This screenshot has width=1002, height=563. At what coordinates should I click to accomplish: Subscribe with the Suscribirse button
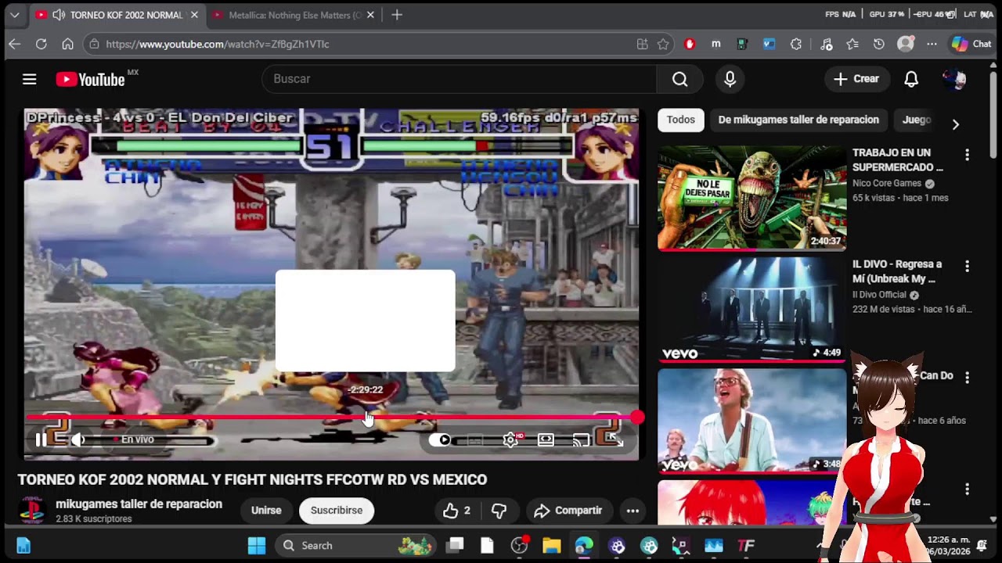point(337,511)
